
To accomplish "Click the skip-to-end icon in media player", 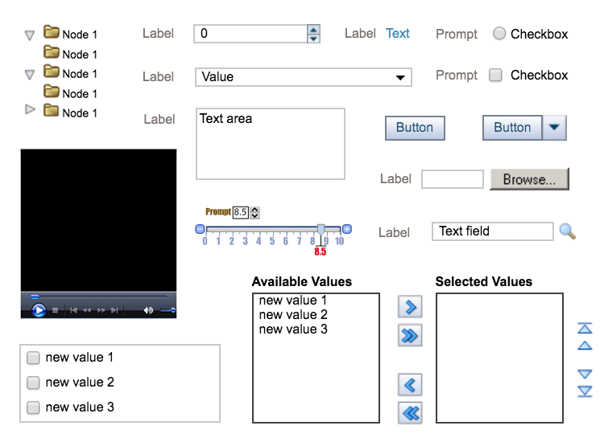I will pos(114,310).
